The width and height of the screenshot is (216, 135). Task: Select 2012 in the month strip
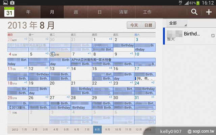(15, 130)
